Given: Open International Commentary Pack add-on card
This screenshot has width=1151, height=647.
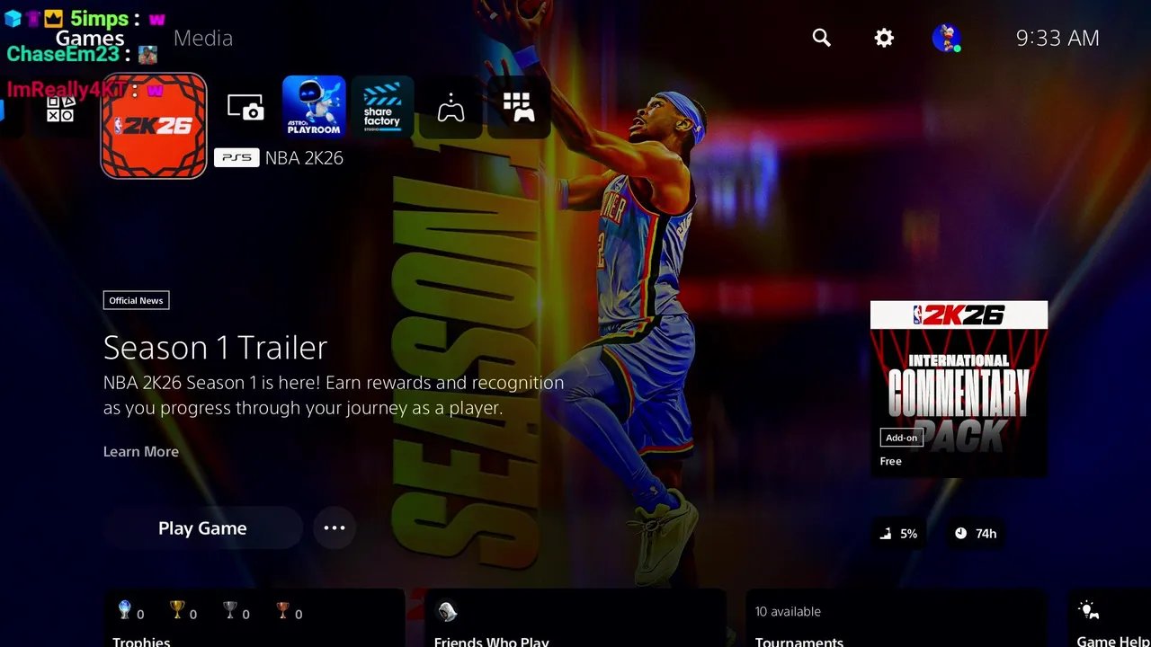Looking at the screenshot, I should (x=959, y=388).
